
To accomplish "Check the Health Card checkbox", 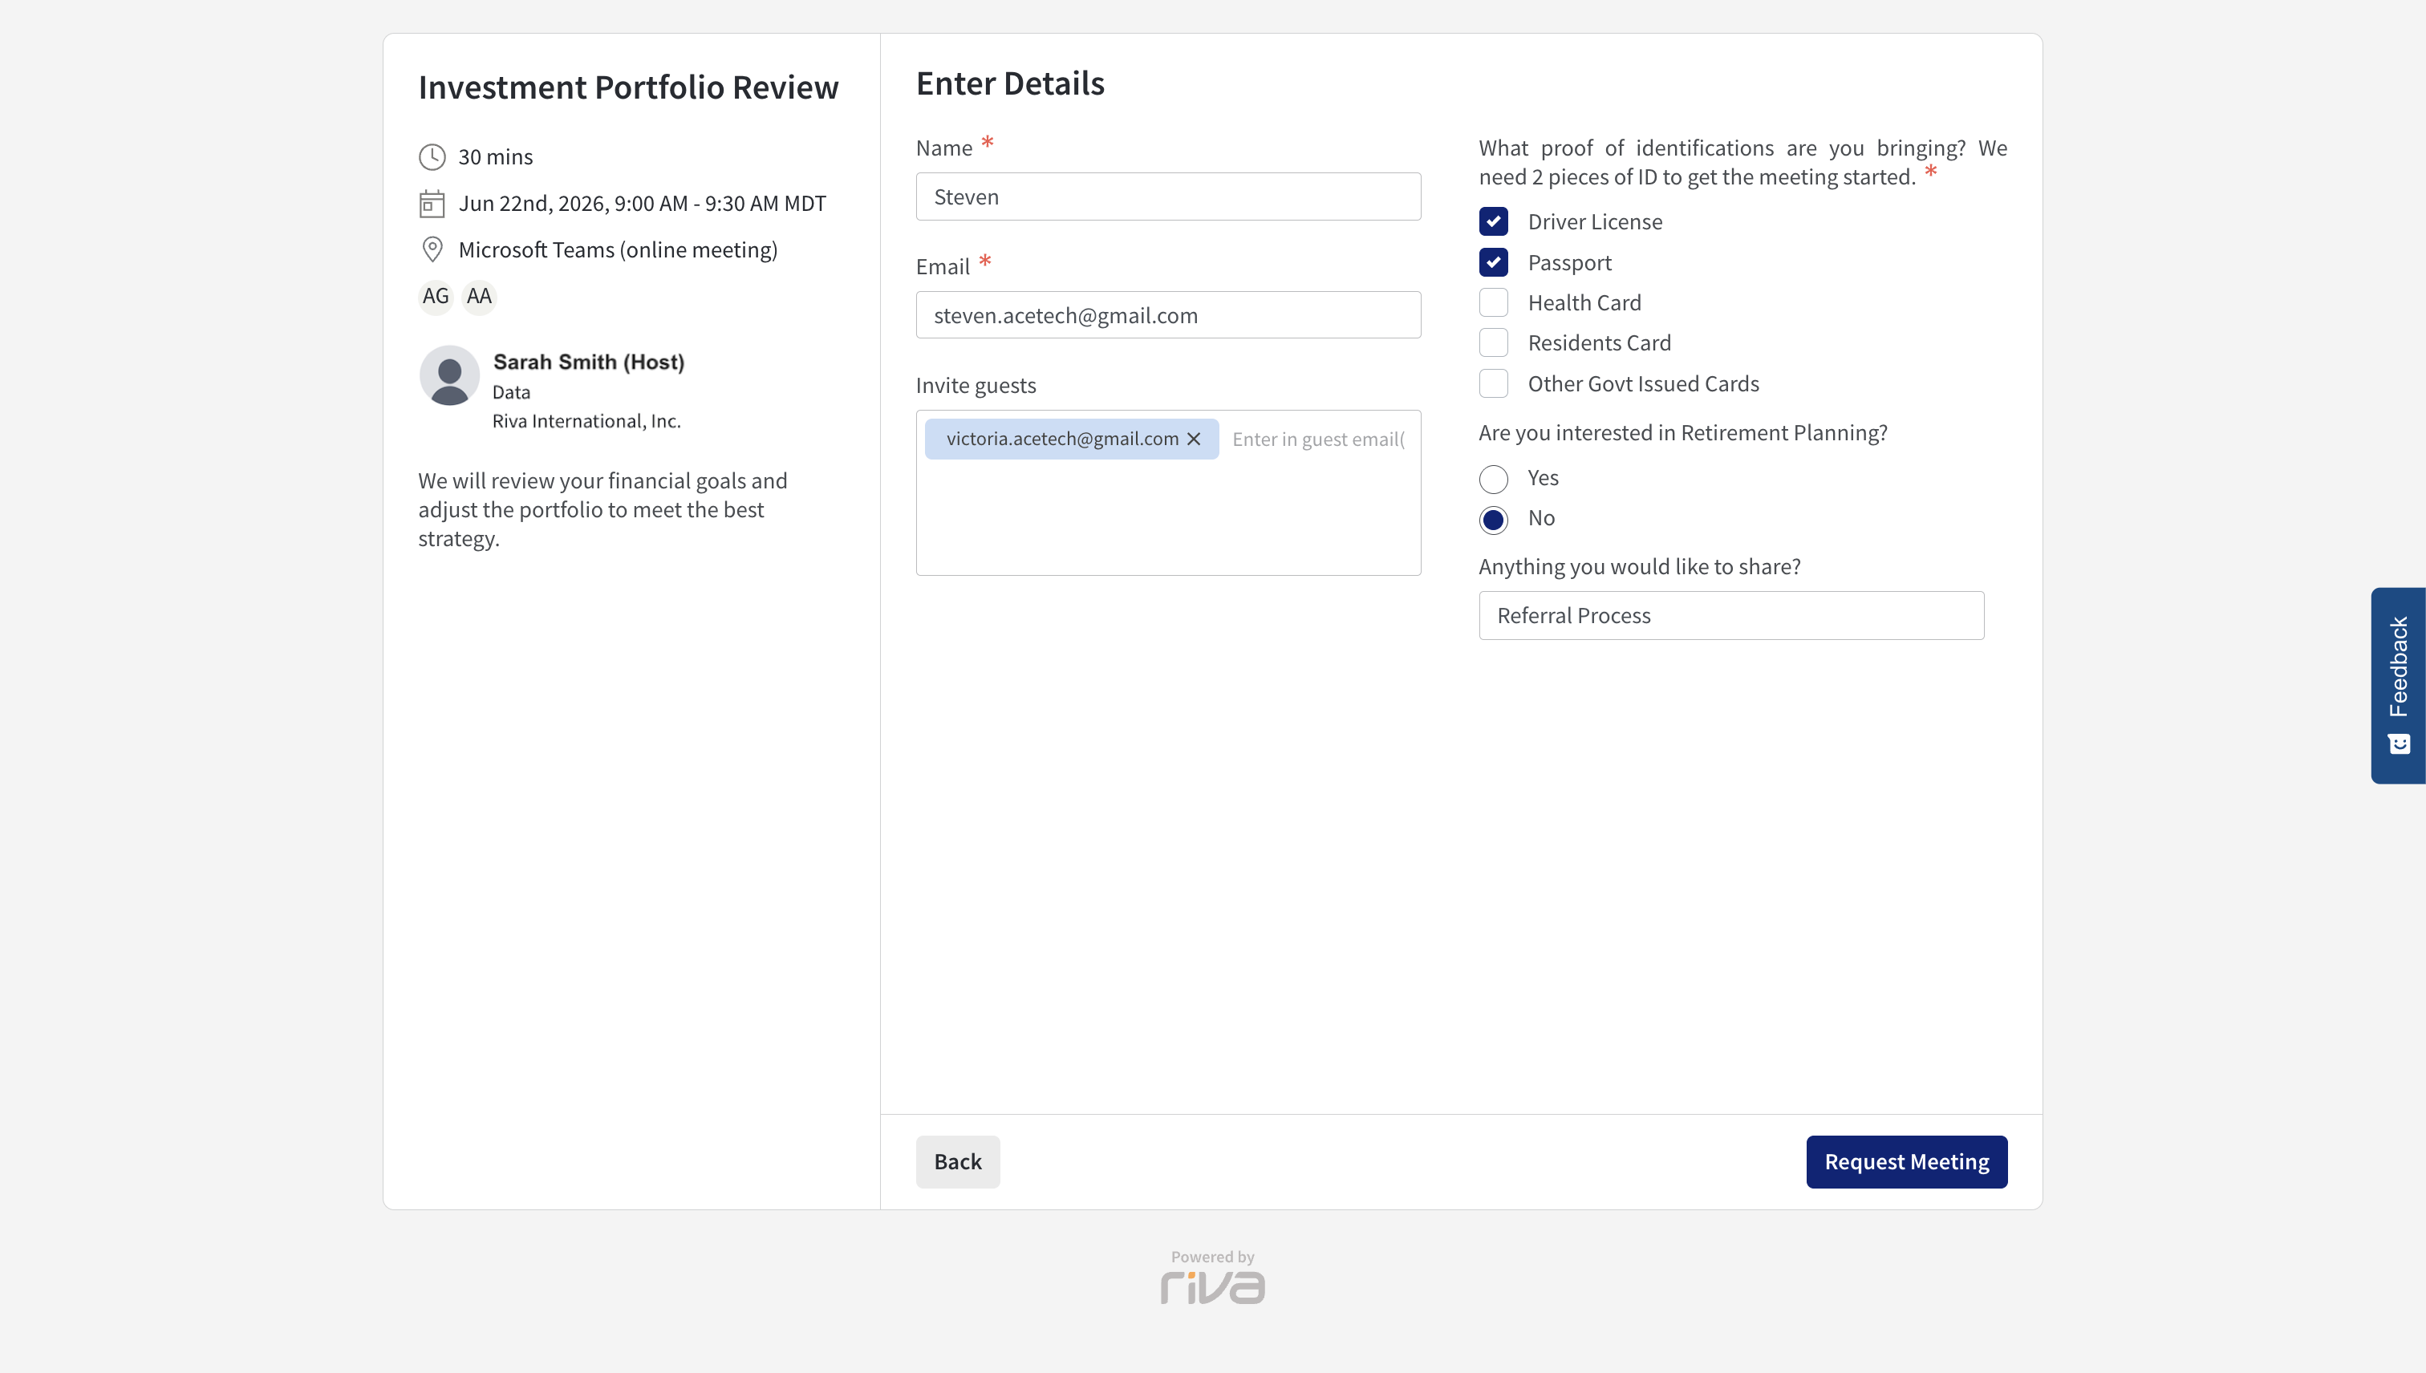I will pos(1493,302).
